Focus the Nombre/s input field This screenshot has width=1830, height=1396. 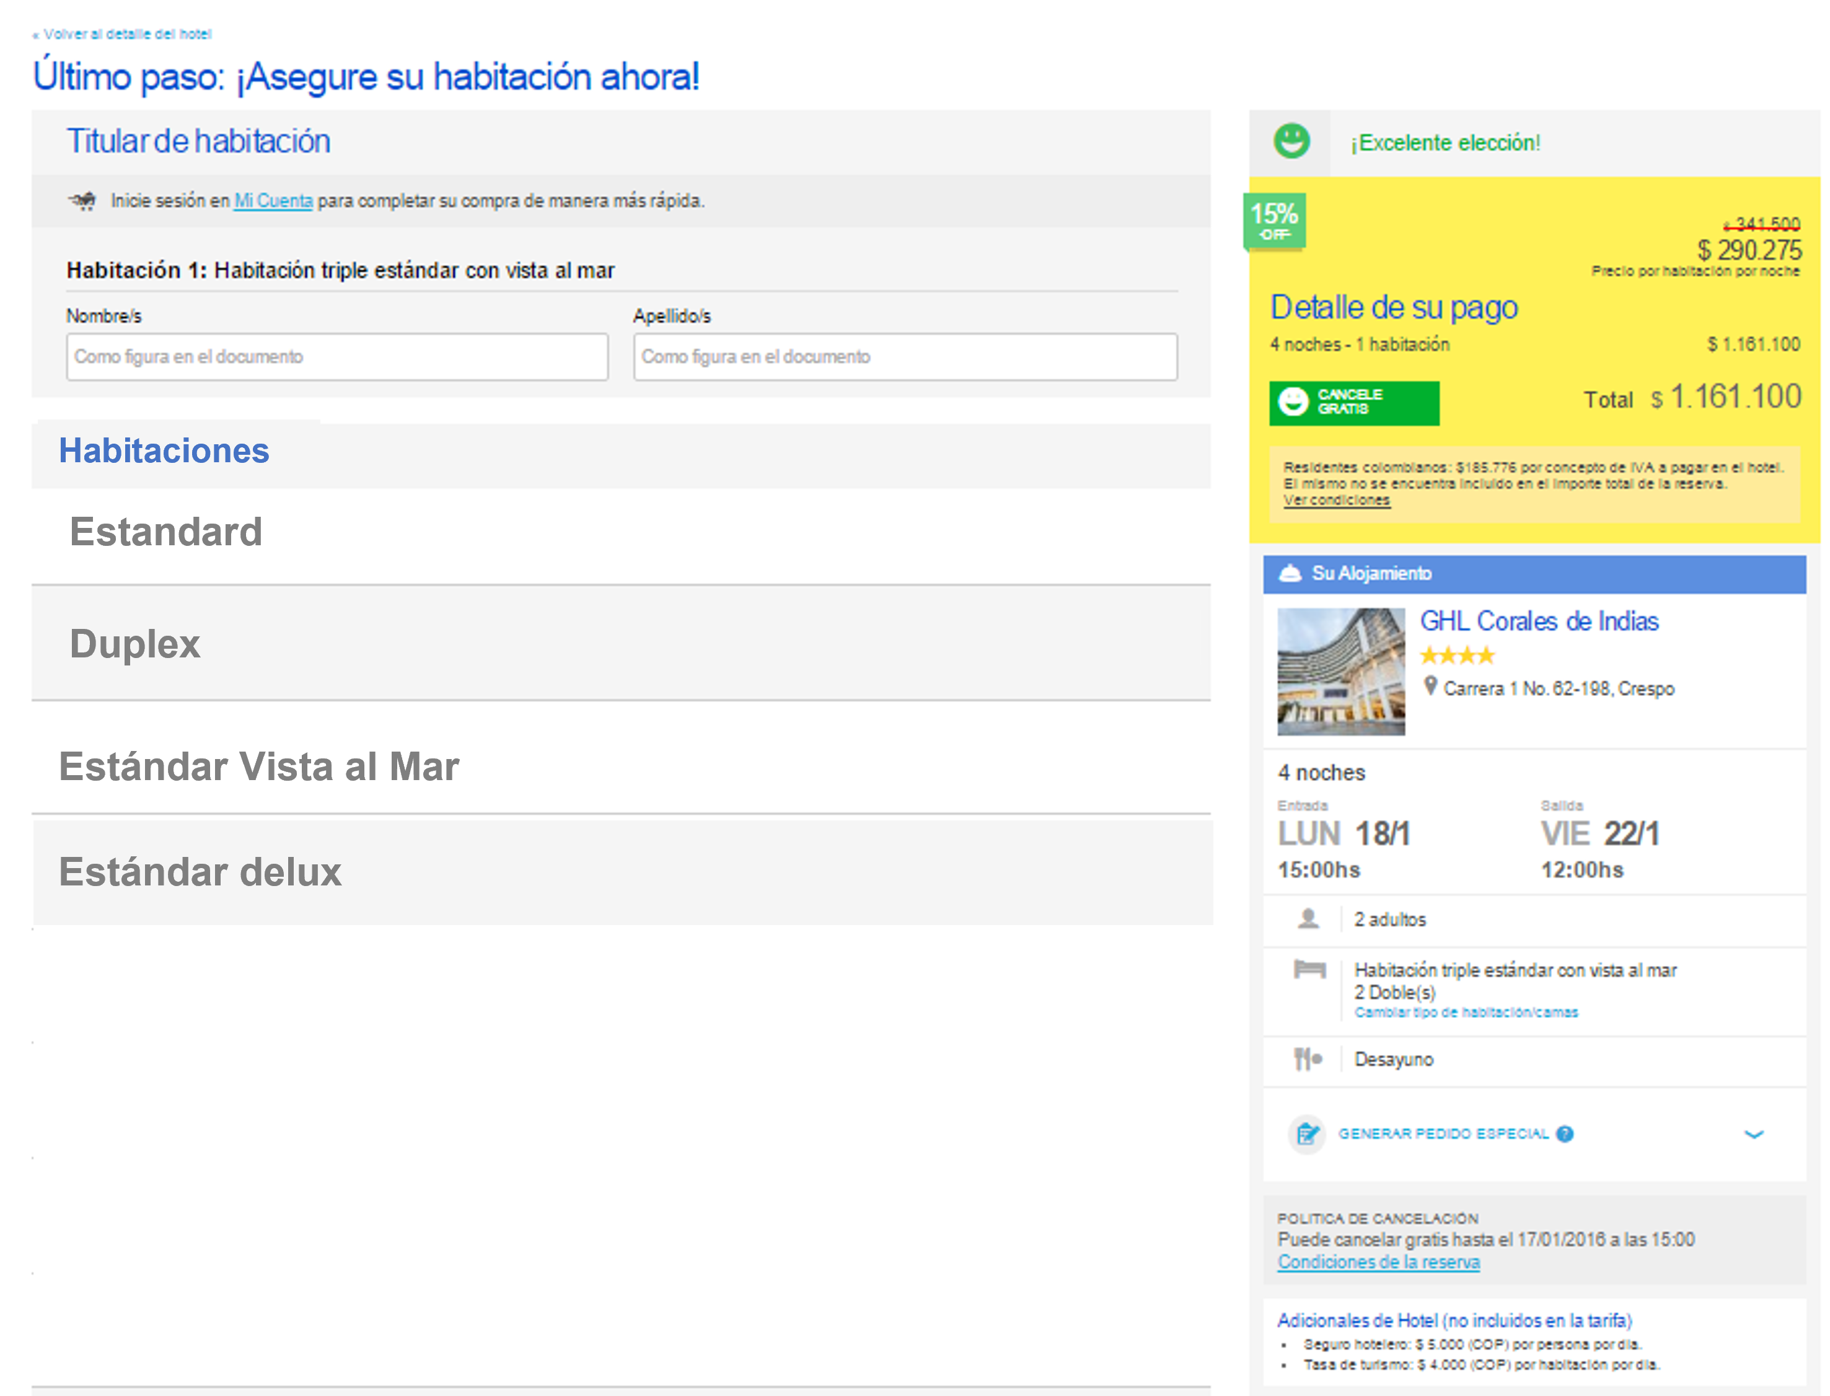tap(337, 356)
